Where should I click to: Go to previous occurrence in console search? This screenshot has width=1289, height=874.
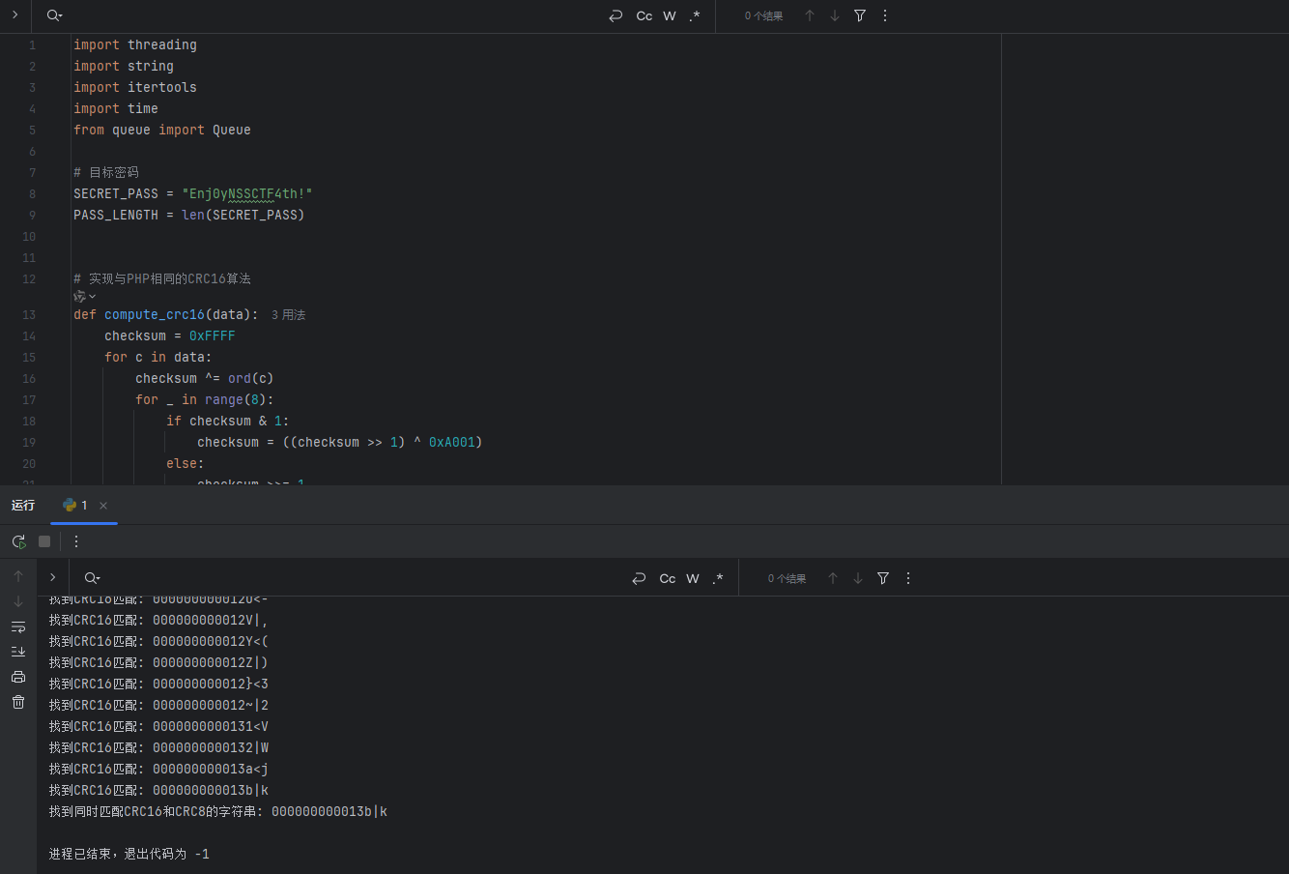833,578
